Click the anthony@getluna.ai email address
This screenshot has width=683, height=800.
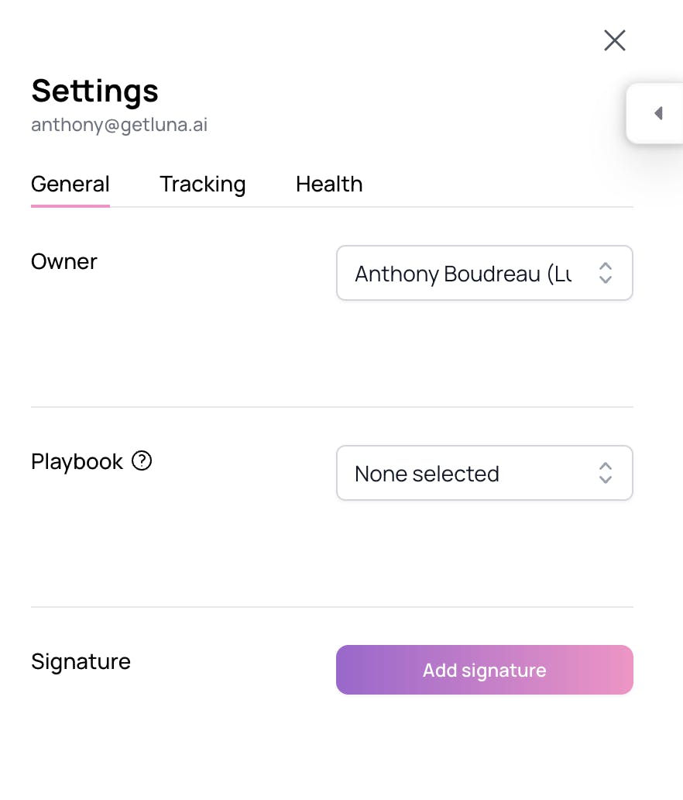point(119,125)
